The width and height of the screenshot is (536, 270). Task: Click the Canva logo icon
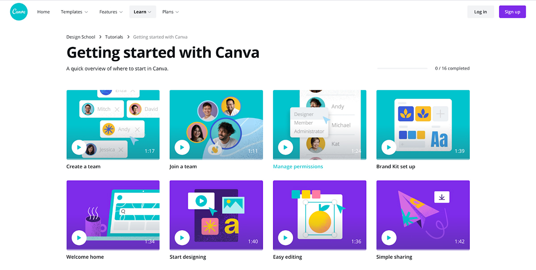(19, 12)
